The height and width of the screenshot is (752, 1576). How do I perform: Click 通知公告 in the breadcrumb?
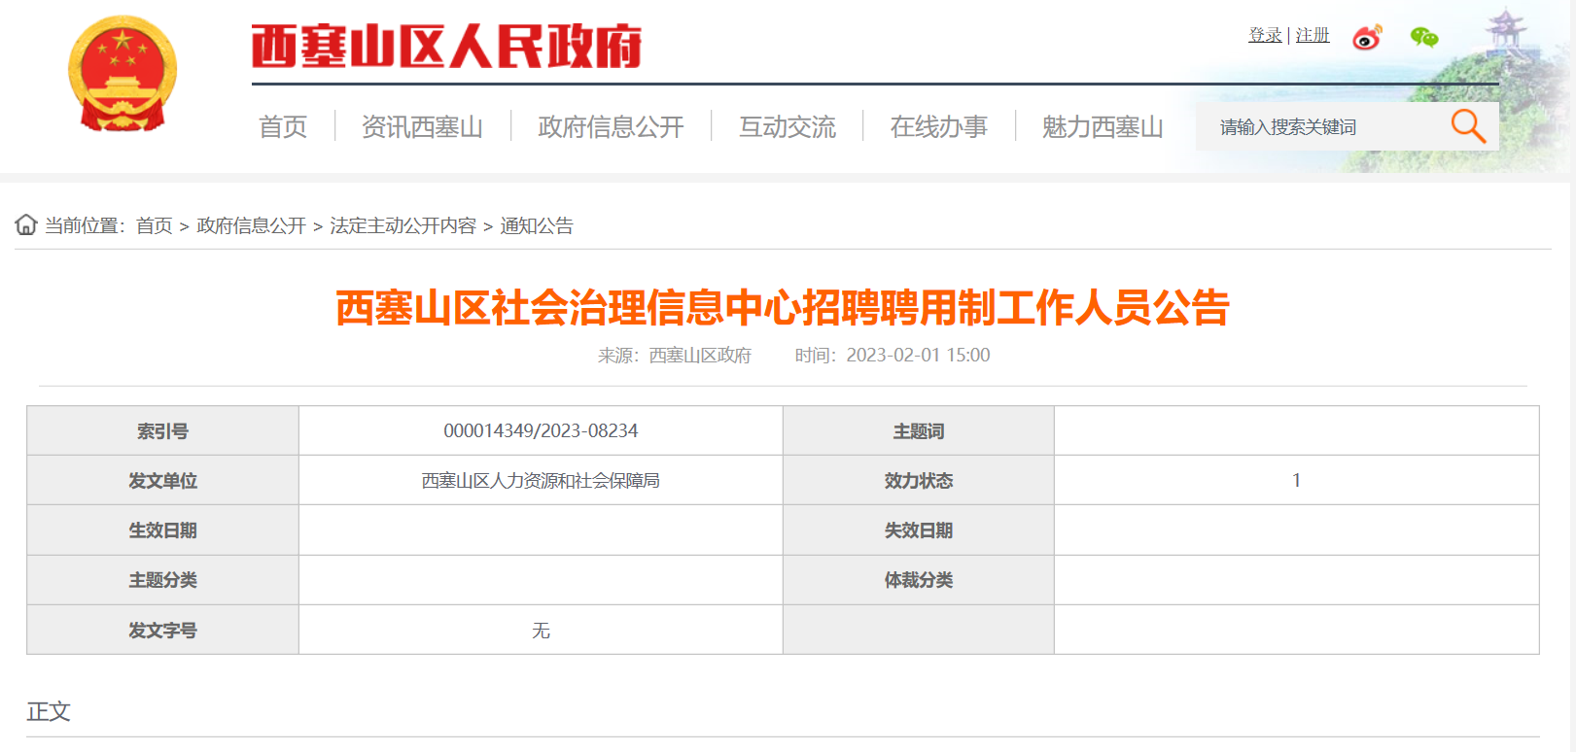[537, 225]
